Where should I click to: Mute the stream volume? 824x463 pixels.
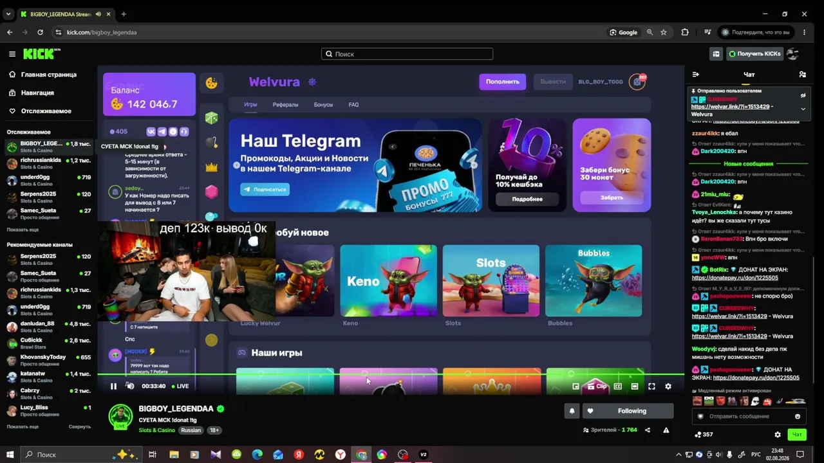point(130,386)
